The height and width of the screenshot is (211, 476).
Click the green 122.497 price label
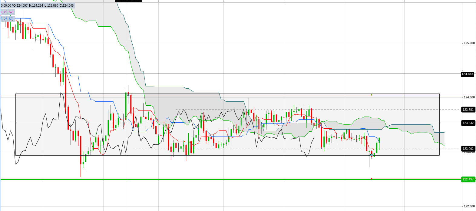click(x=468, y=179)
